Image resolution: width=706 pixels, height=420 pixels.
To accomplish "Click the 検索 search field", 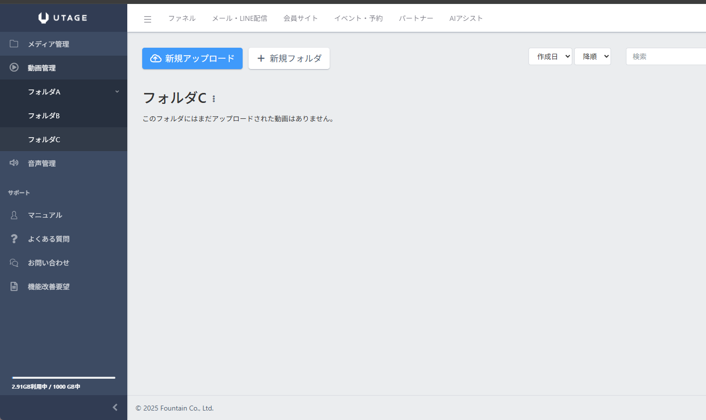I will point(665,57).
